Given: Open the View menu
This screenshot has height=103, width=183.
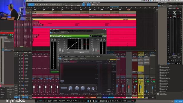Looking at the screenshot, I should point(39,1).
